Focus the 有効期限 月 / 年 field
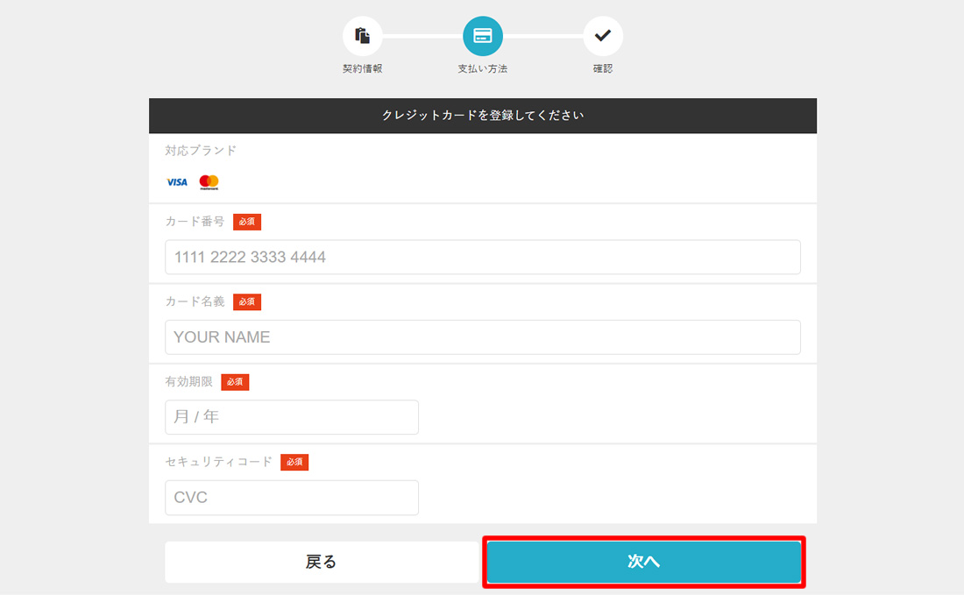 tap(292, 417)
